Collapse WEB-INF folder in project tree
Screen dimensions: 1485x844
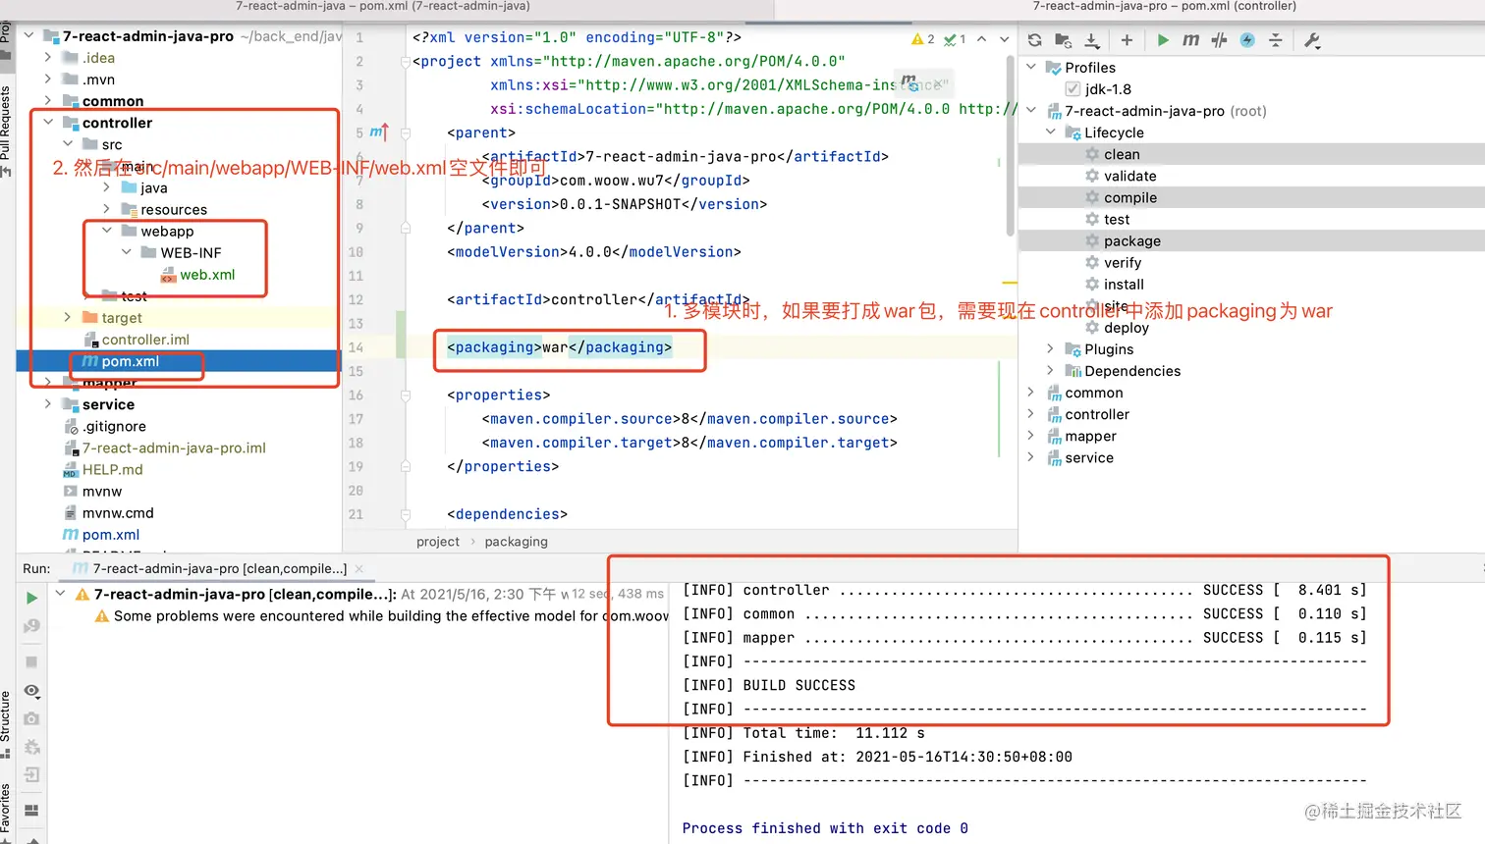(127, 252)
